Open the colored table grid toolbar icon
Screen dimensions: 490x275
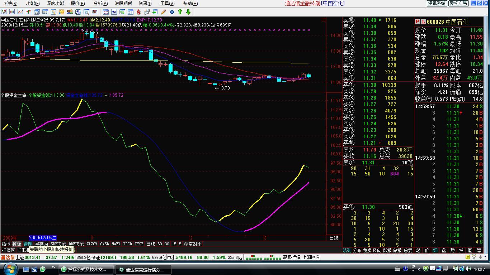[x=12, y=12]
